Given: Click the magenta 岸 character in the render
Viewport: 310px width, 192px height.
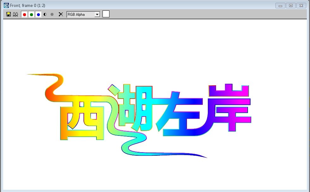Looking at the screenshot, I should click(229, 109).
